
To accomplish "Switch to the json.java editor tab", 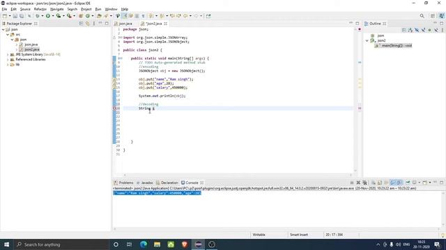I will [x=123, y=24].
